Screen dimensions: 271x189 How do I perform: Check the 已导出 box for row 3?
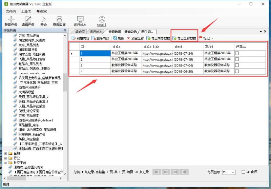tap(237, 65)
